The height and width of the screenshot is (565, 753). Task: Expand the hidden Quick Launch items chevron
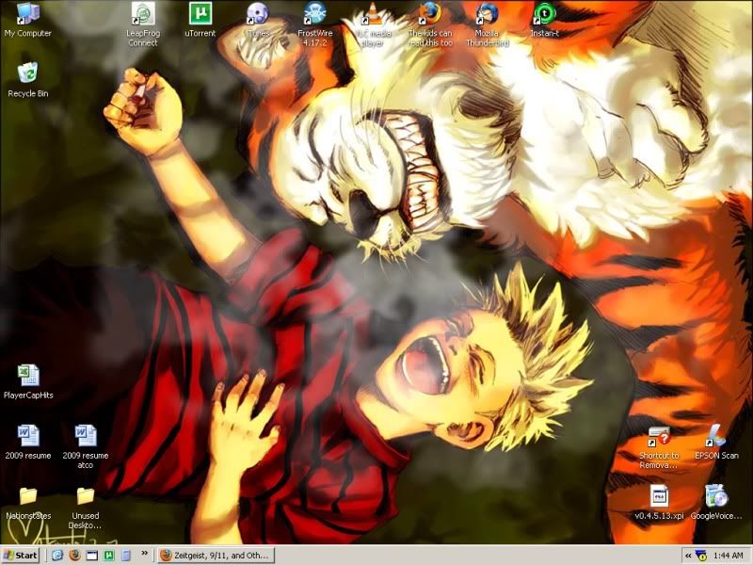[x=144, y=554]
